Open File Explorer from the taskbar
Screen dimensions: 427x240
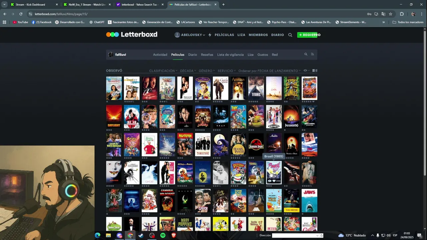(108, 235)
